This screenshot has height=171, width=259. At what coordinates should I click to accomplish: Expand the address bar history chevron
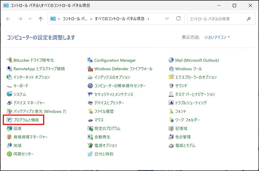tap(167, 19)
